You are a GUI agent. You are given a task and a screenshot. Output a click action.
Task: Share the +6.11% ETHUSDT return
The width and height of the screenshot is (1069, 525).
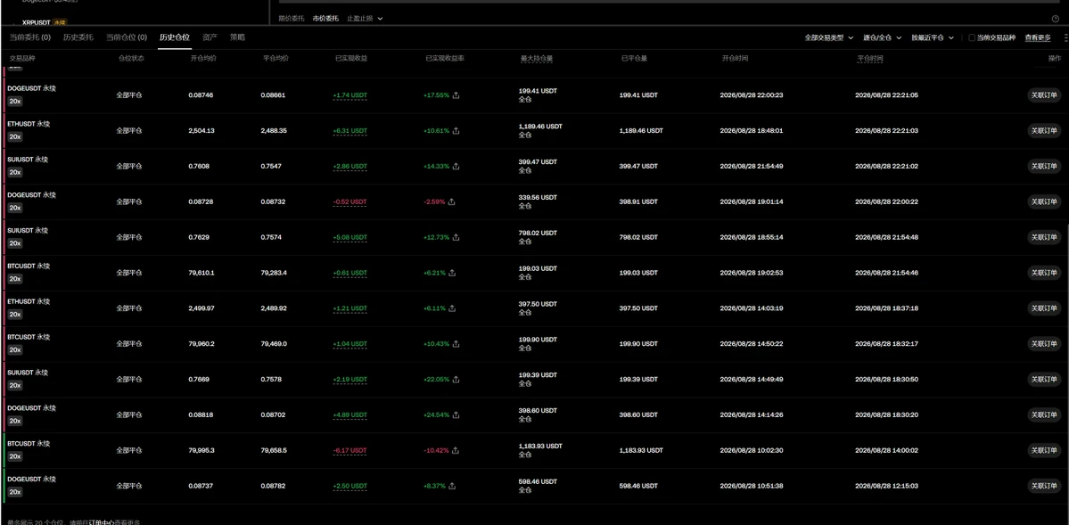coord(452,308)
